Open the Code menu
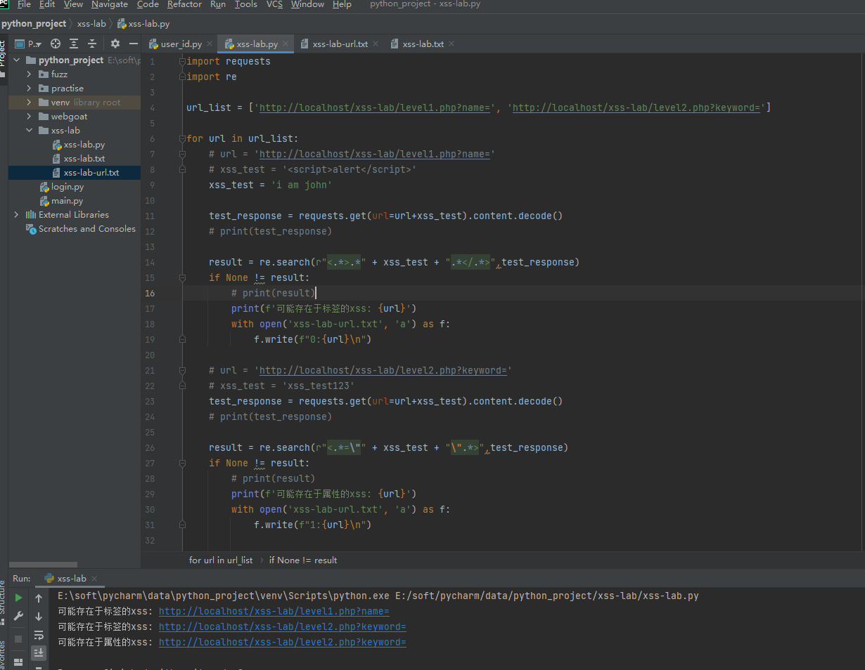The height and width of the screenshot is (670, 865). pos(148,4)
